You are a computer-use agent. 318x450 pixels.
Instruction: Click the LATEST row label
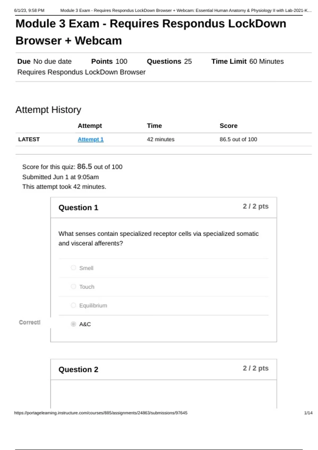(29, 139)
